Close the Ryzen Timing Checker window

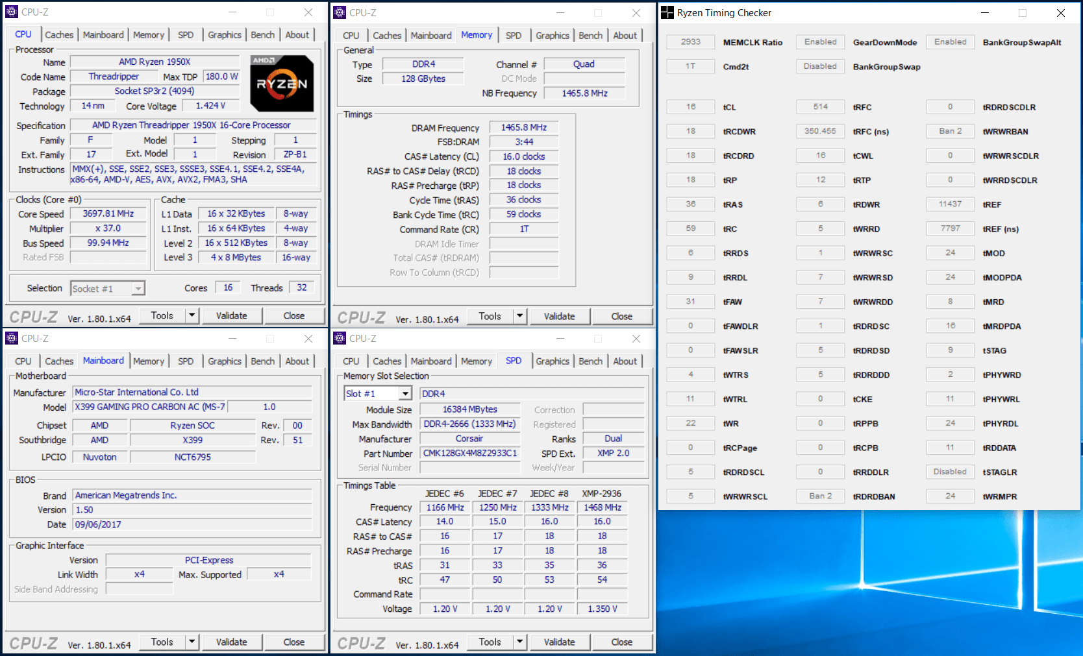pos(1061,12)
